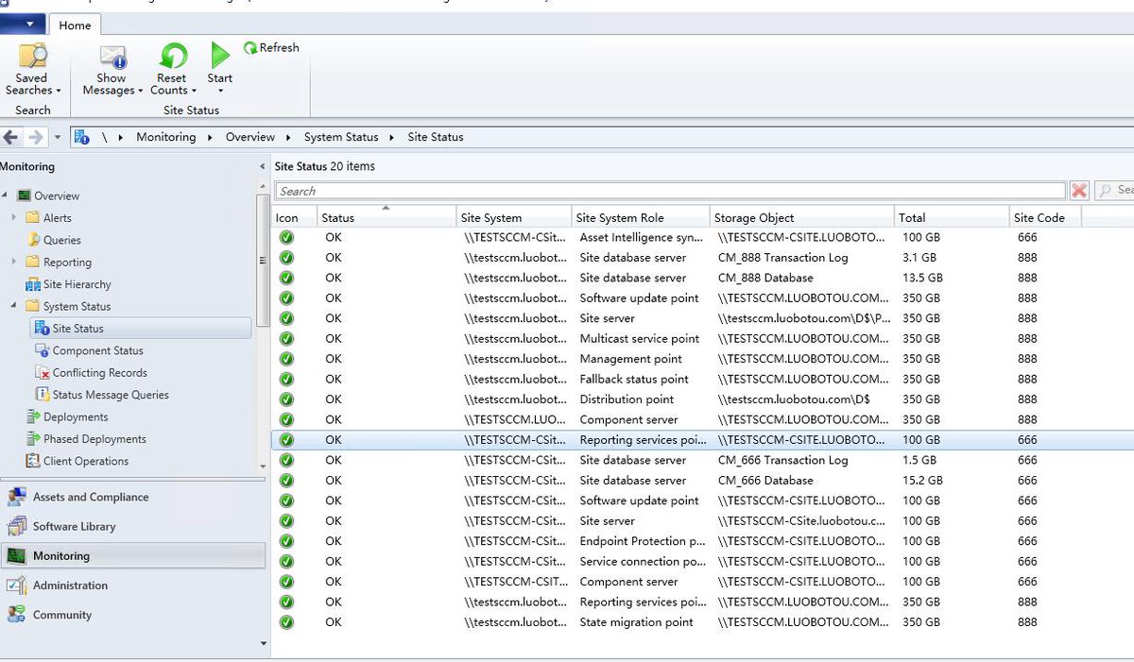Viewport: 1134px width, 662px height.
Task: Click the State migration row's OK icon
Action: click(x=286, y=622)
